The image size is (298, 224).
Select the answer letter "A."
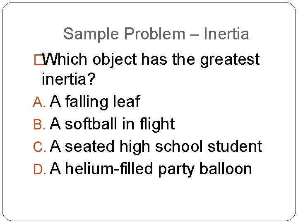pyautogui.click(x=41, y=102)
